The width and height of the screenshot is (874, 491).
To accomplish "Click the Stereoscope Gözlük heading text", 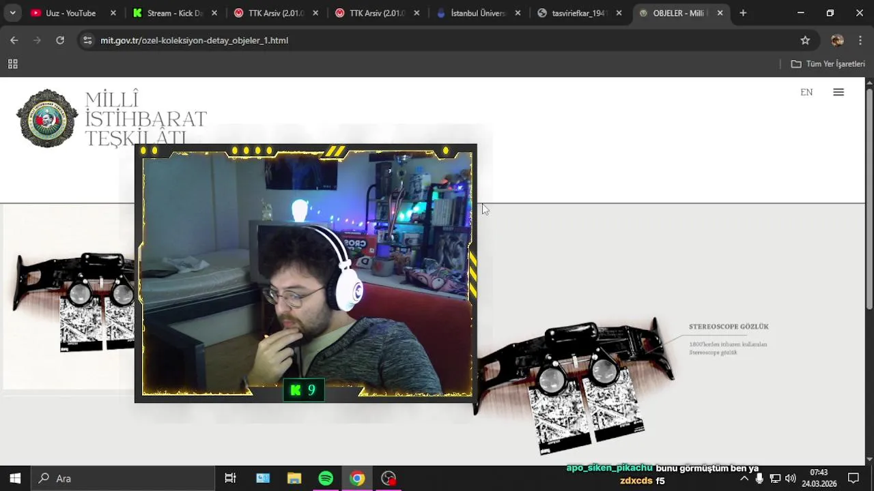I will tap(729, 327).
